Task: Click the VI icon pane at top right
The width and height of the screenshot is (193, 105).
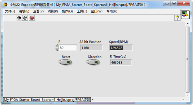Action: coord(185,15)
